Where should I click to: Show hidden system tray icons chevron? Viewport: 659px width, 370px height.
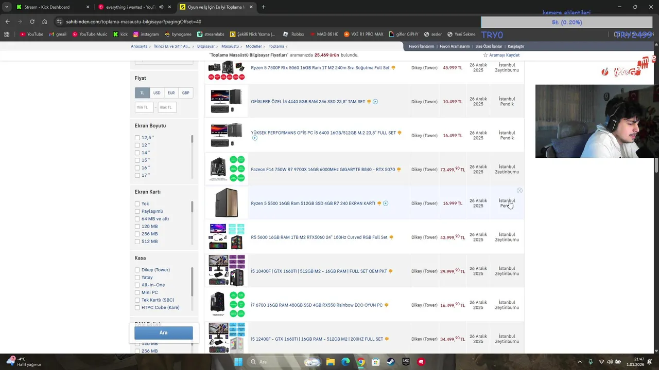(x=580, y=362)
